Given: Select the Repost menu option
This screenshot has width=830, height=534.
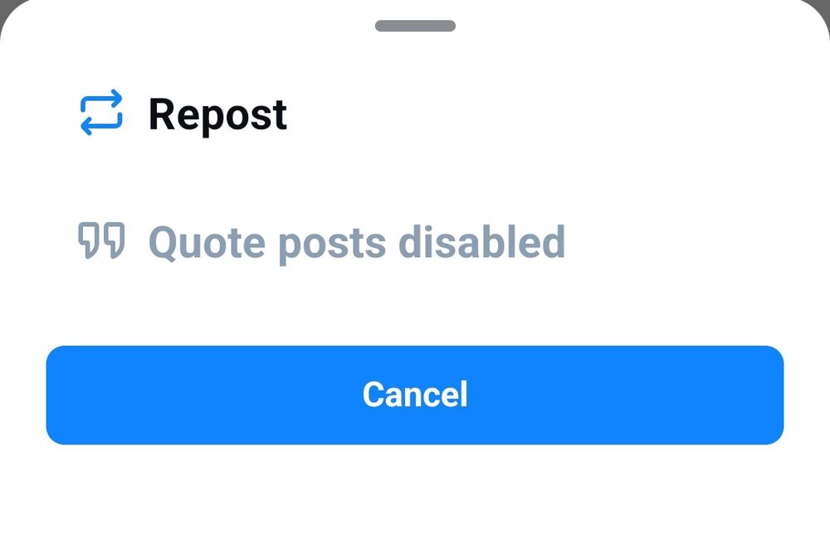Looking at the screenshot, I should 415,114.
